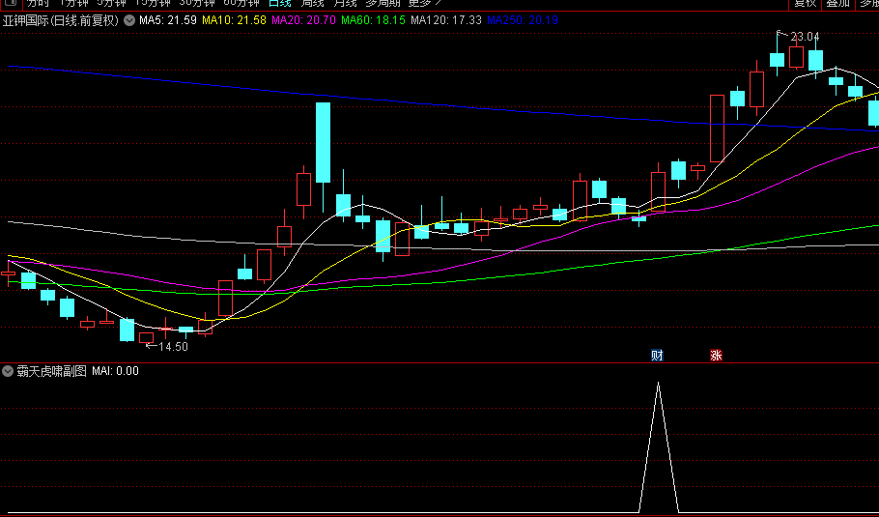
Task: Click the 14.50 low price annotation
Action: (x=173, y=347)
